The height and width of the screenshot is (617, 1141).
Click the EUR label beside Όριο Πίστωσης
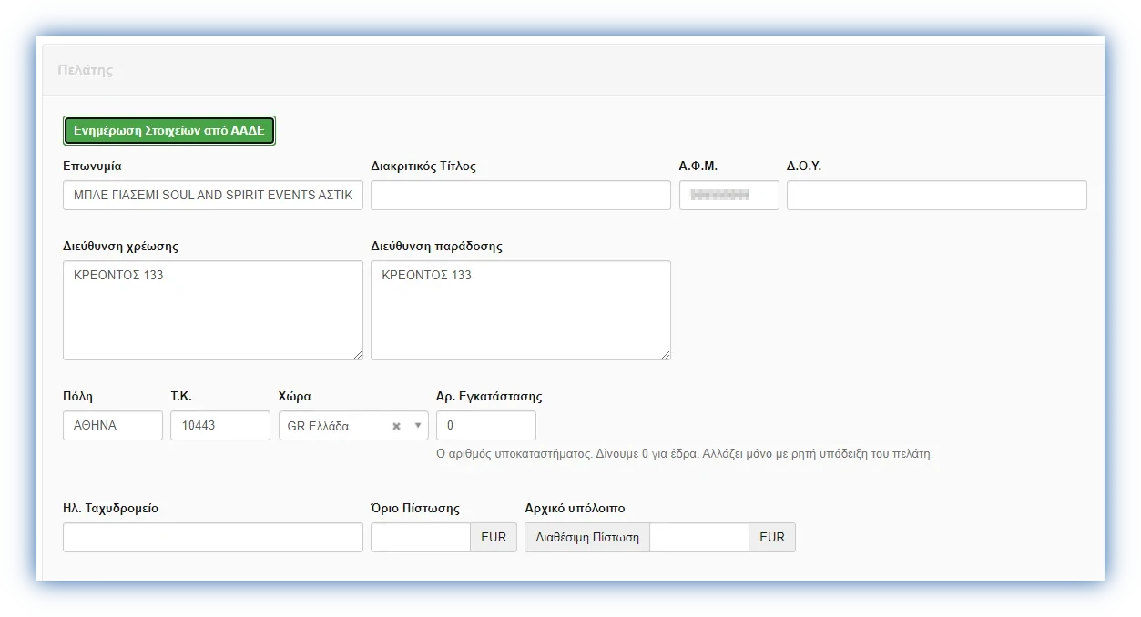coord(494,538)
